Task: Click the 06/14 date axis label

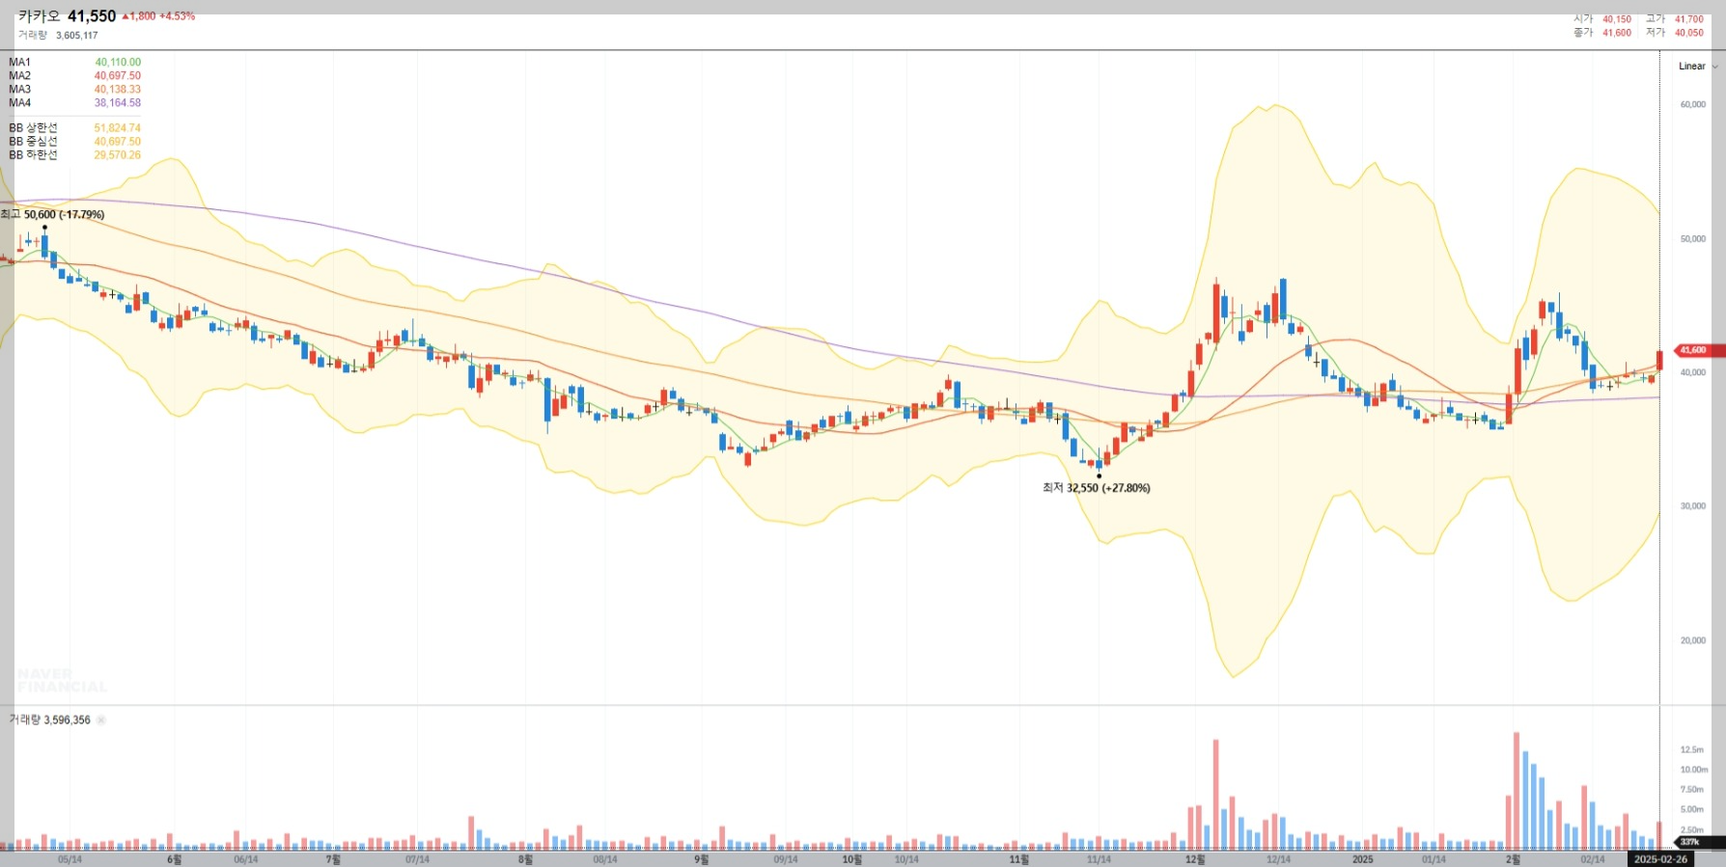Action: pyautogui.click(x=246, y=859)
